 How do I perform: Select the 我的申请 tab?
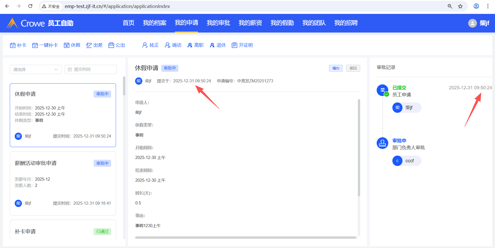(x=186, y=23)
